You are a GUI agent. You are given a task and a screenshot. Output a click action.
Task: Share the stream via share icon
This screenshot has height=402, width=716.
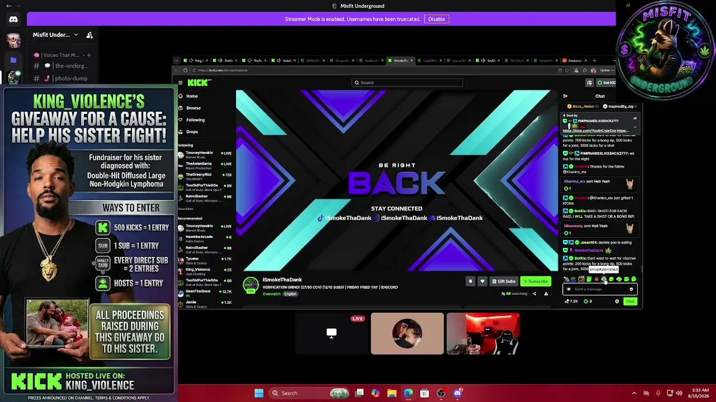point(534,294)
